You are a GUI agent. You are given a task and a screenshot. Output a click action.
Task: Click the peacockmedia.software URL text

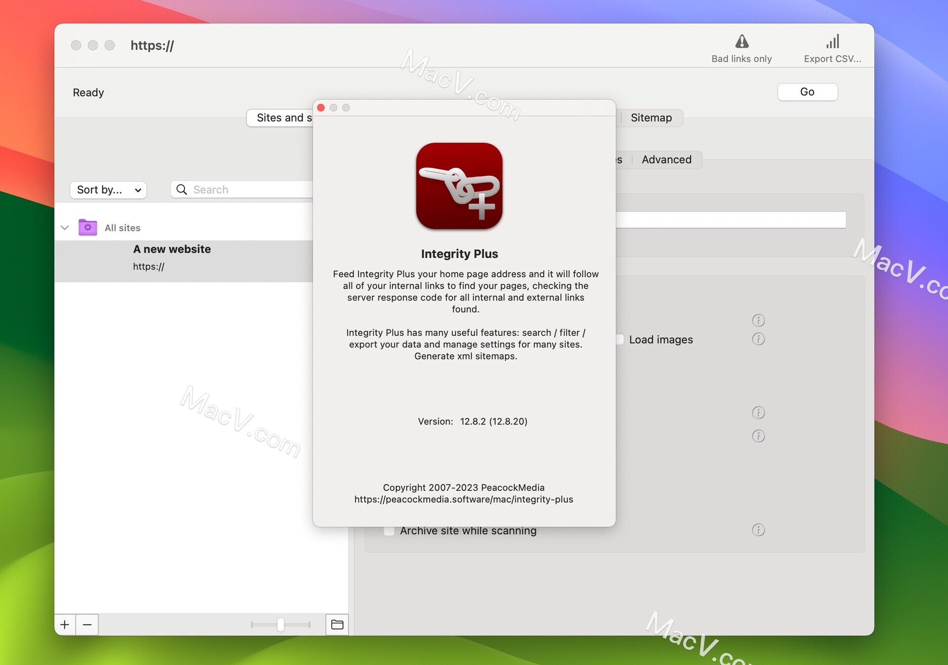(x=464, y=499)
